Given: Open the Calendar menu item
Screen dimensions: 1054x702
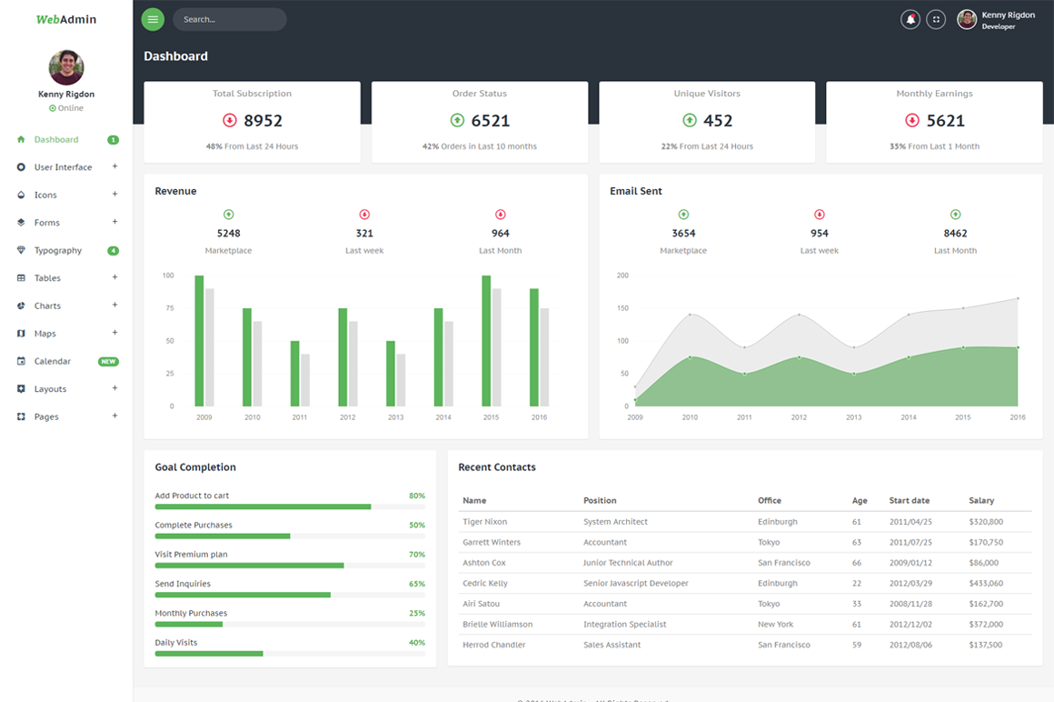Looking at the screenshot, I should (x=53, y=361).
